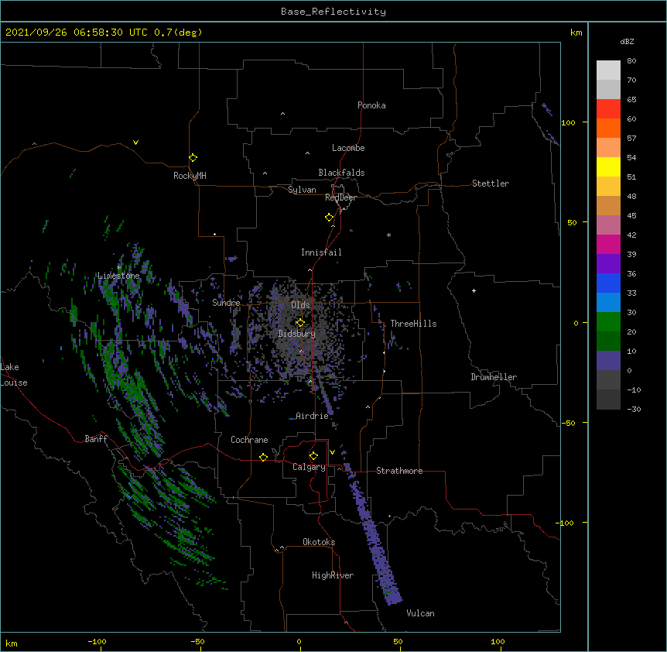Click the white asterisk east of Innisfail
667x652 pixels.
(388, 235)
